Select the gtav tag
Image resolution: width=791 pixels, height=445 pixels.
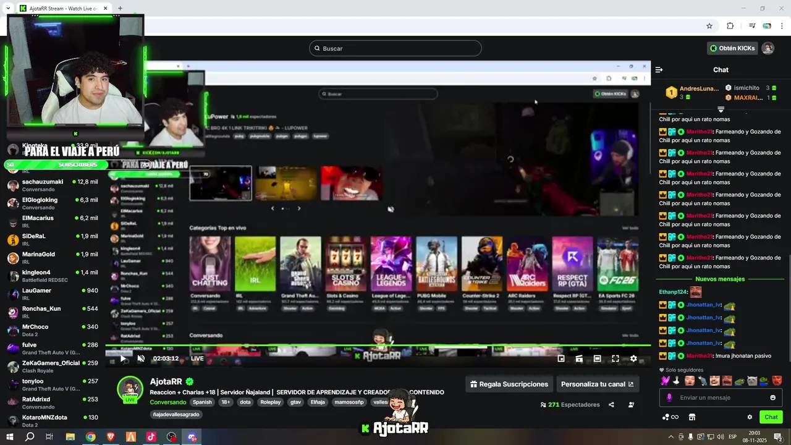pos(295,402)
